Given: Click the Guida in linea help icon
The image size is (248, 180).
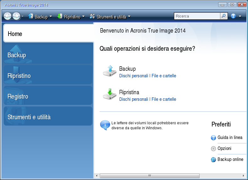Looking at the screenshot, I should 213,138.
